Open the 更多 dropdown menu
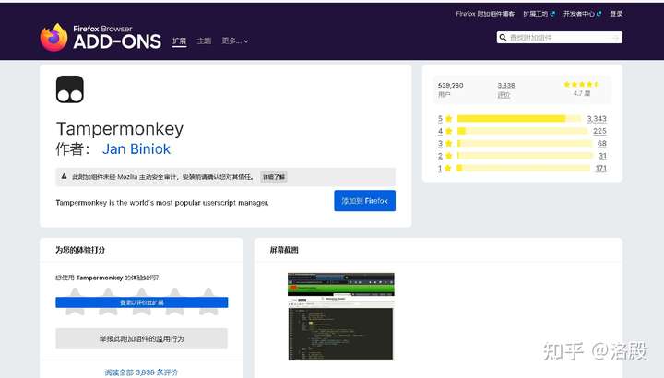The width and height of the screenshot is (664, 378). 235,41
